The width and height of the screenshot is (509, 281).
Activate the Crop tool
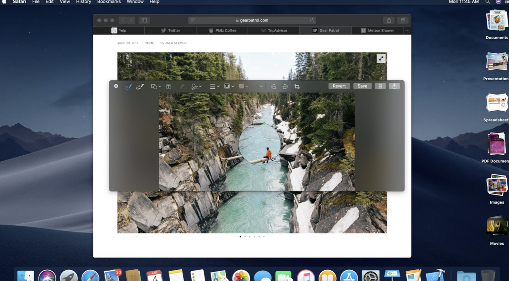click(x=297, y=86)
